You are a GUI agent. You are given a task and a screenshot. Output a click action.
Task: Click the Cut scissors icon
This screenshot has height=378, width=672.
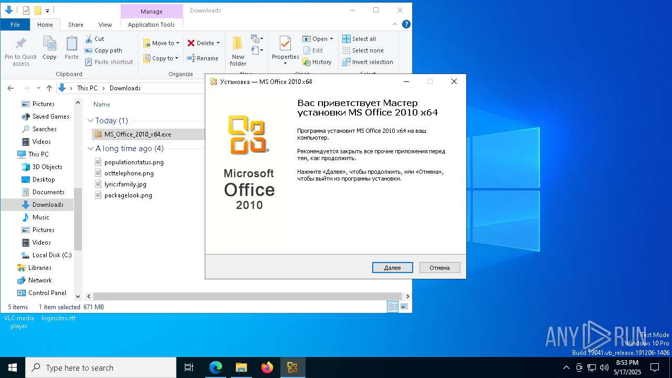[x=89, y=39]
